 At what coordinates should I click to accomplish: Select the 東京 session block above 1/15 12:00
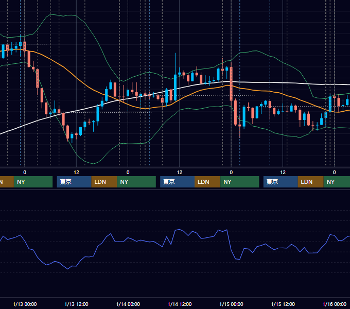pos(281,182)
